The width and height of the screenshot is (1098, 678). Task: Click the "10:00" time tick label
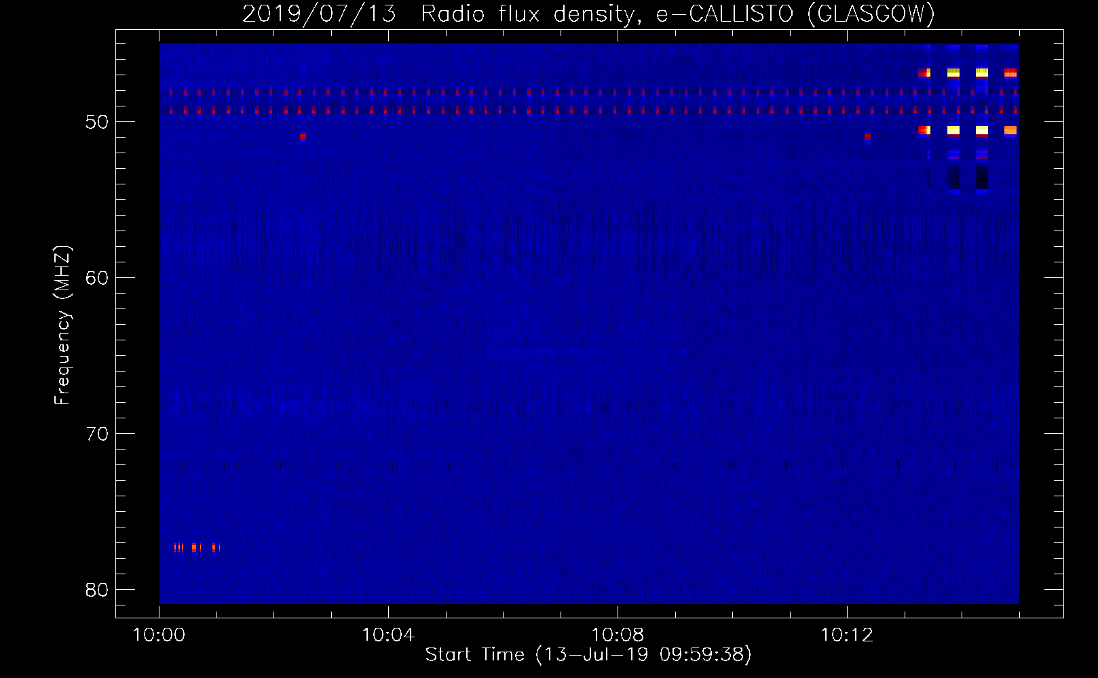159,635
